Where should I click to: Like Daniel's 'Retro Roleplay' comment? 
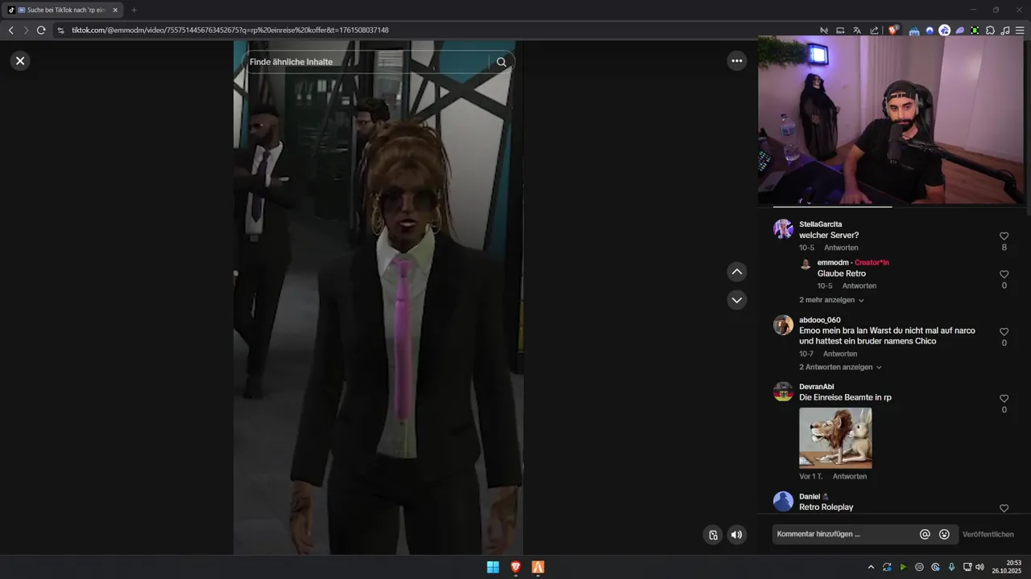[1004, 508]
